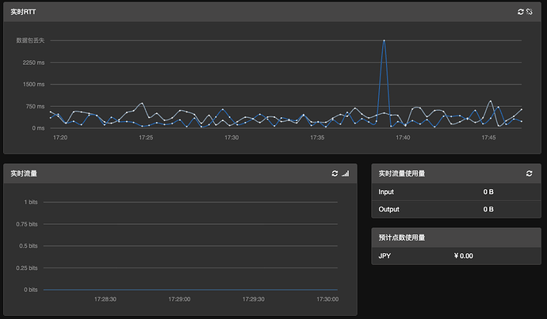Click the 17:28:30 time label

click(x=105, y=299)
